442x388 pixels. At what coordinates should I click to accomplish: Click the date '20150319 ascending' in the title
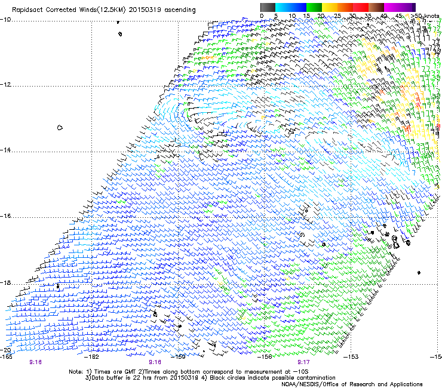[162, 10]
